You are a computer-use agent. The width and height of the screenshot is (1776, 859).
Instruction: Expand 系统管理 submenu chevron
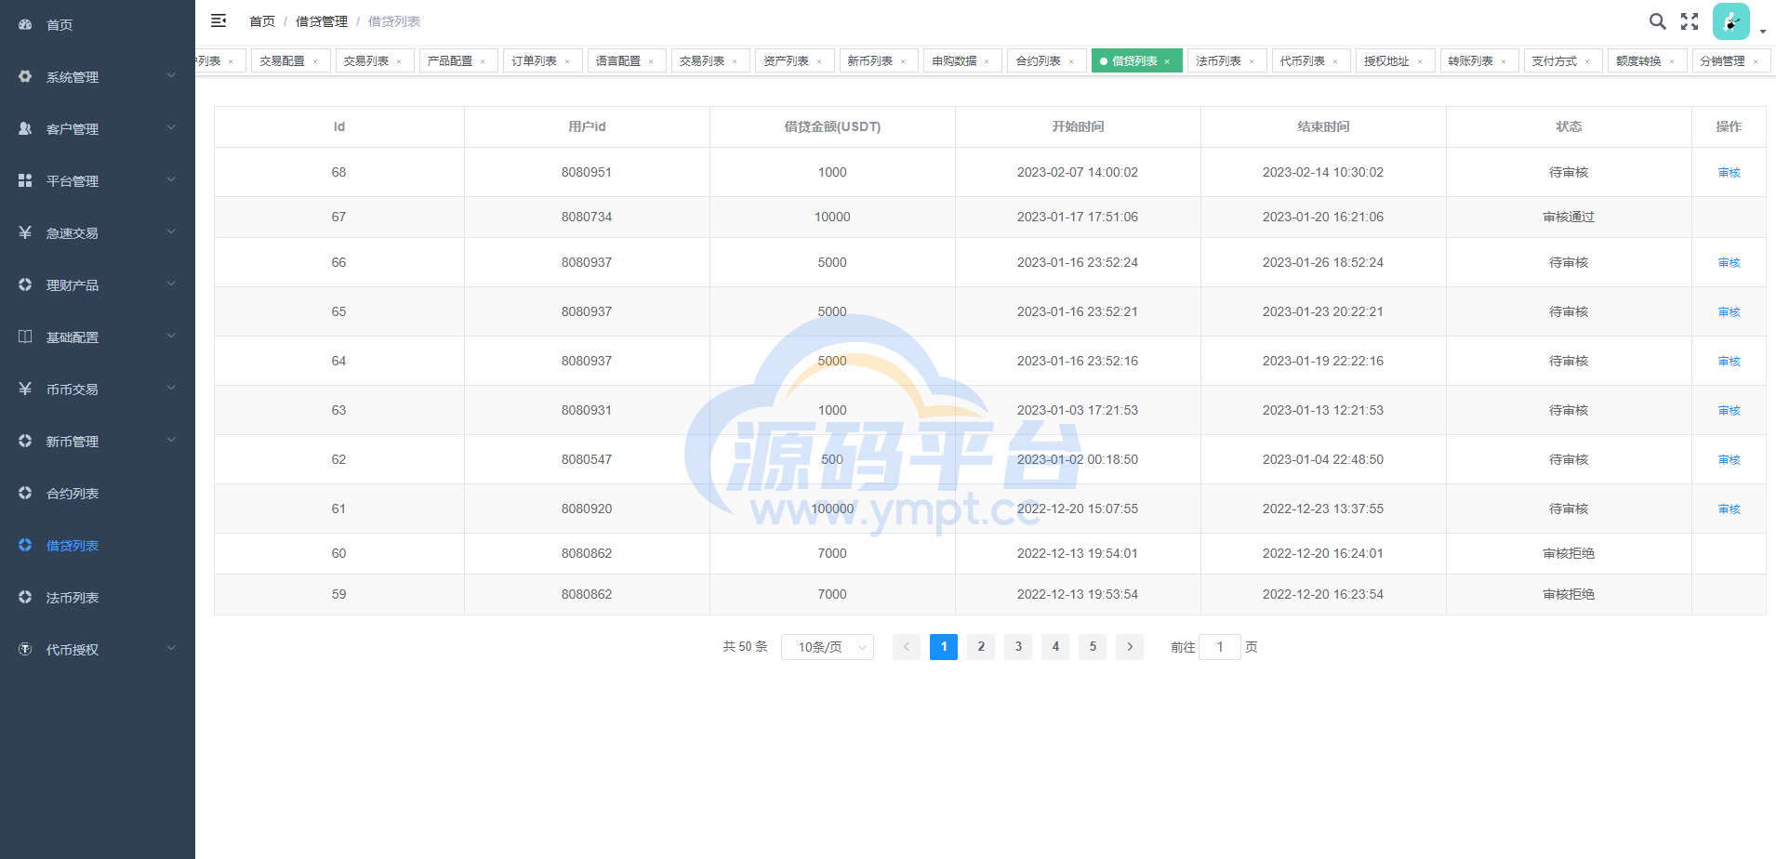pos(171,76)
